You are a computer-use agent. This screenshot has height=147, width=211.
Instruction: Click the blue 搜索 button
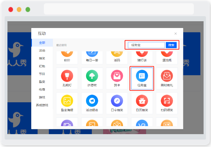point(171,45)
